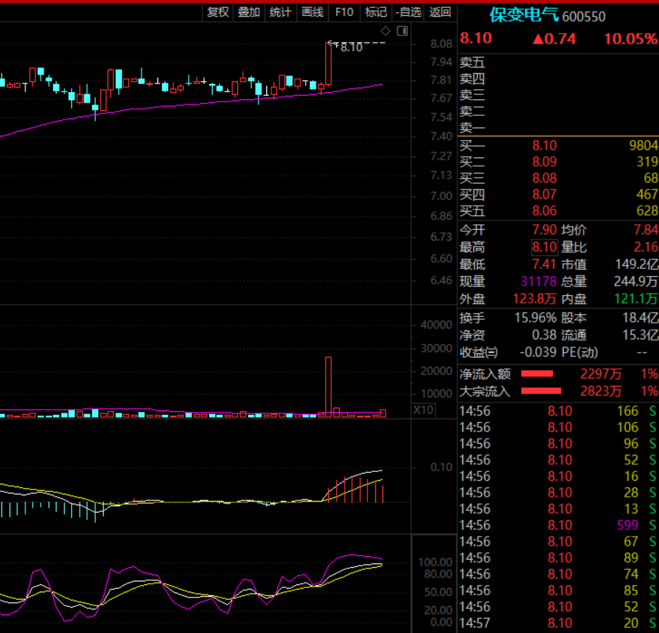Click 收益(三) value -0.039
The height and width of the screenshot is (633, 659).
point(539,352)
